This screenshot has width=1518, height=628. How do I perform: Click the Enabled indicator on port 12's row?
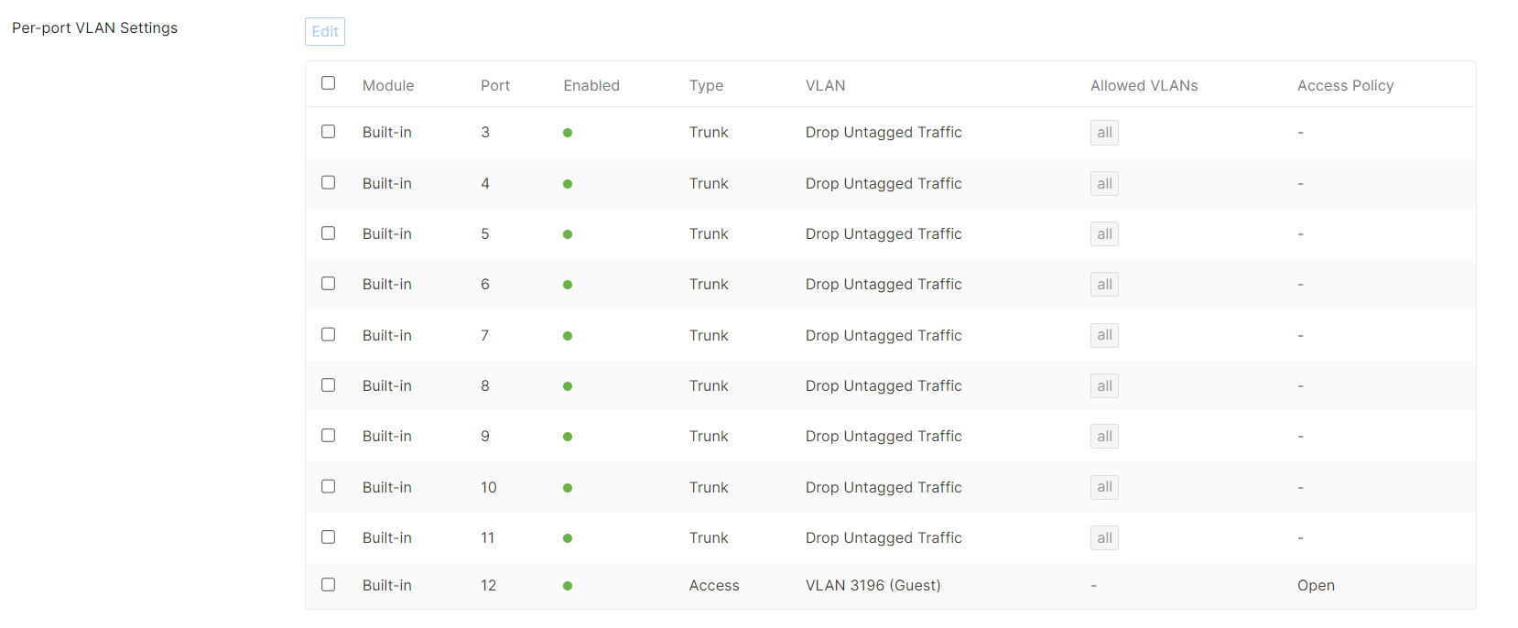568,585
